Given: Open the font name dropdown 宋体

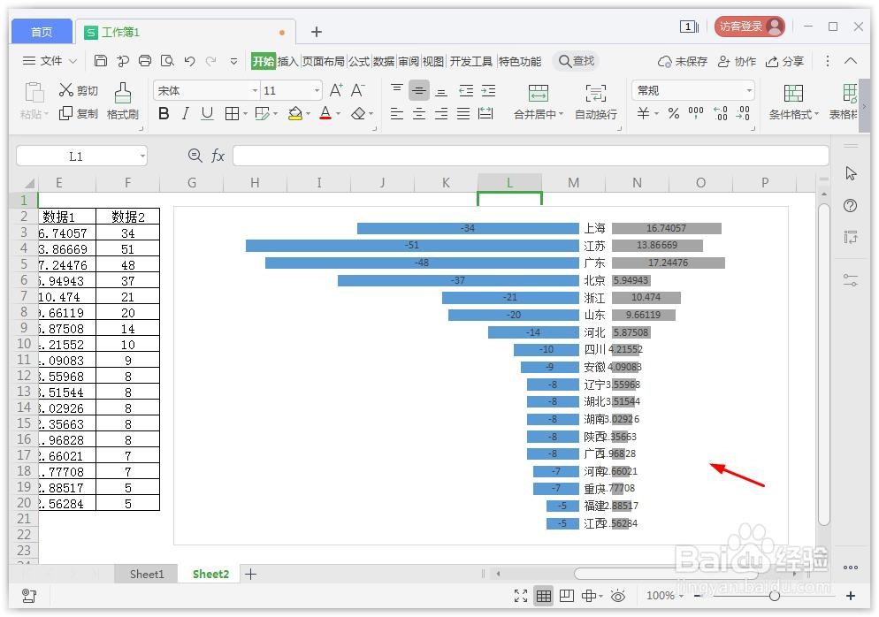Looking at the screenshot, I should [x=255, y=90].
